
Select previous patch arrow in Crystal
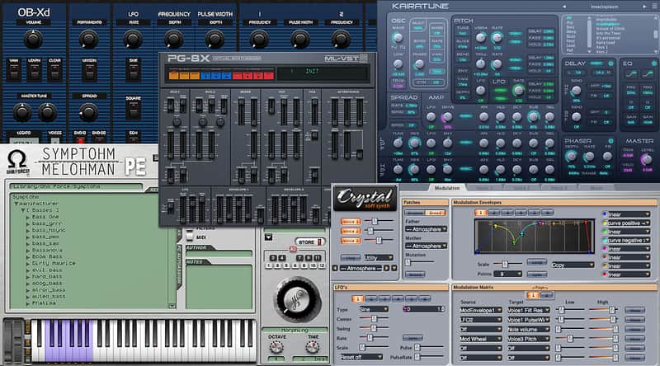tap(335, 268)
